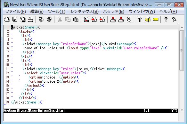Redo the change with Redo icon
187x124 pixels.
tap(49, 20)
